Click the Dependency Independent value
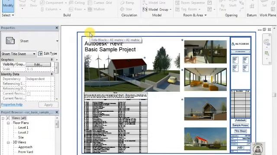Viewport: 277px width, 155px height. click(39, 79)
